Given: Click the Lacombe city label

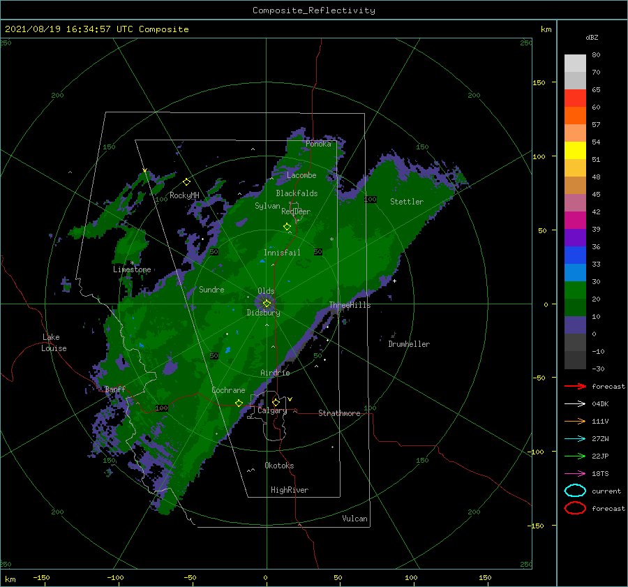Looking at the screenshot, I should 301,175.
